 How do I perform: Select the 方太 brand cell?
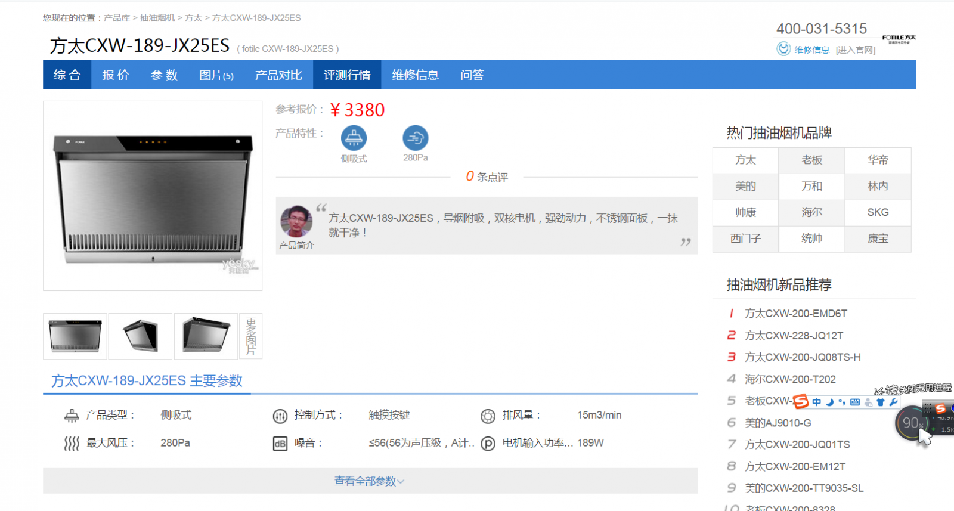pyautogui.click(x=745, y=160)
